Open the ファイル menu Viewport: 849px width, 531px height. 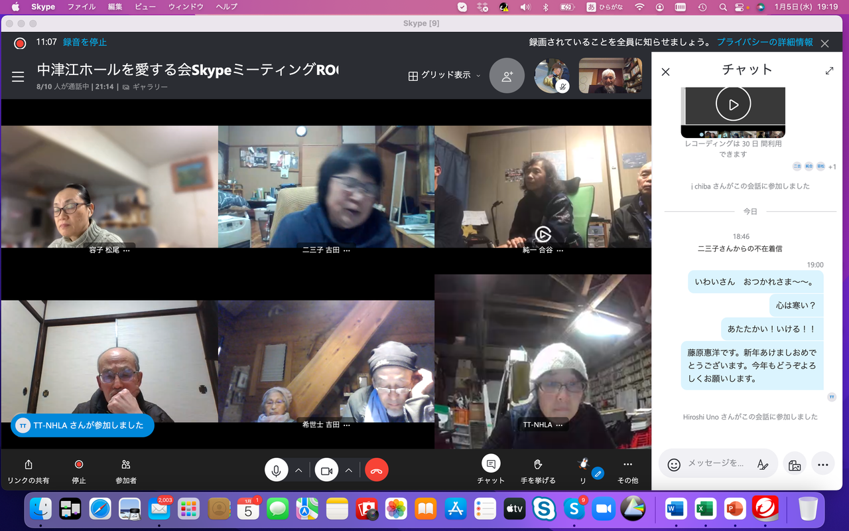coord(82,7)
